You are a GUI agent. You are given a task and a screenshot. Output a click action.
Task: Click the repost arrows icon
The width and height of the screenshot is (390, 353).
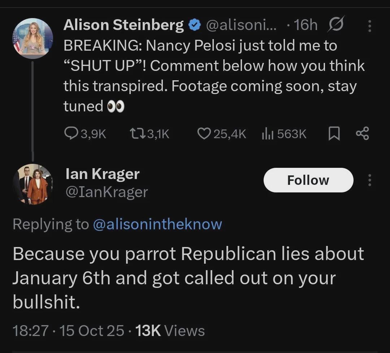pyautogui.click(x=137, y=134)
